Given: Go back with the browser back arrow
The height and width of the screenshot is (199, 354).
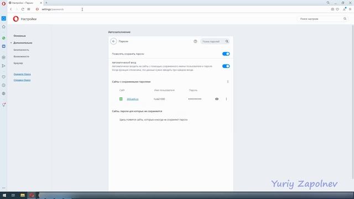Looking at the screenshot, I should click(11, 9).
